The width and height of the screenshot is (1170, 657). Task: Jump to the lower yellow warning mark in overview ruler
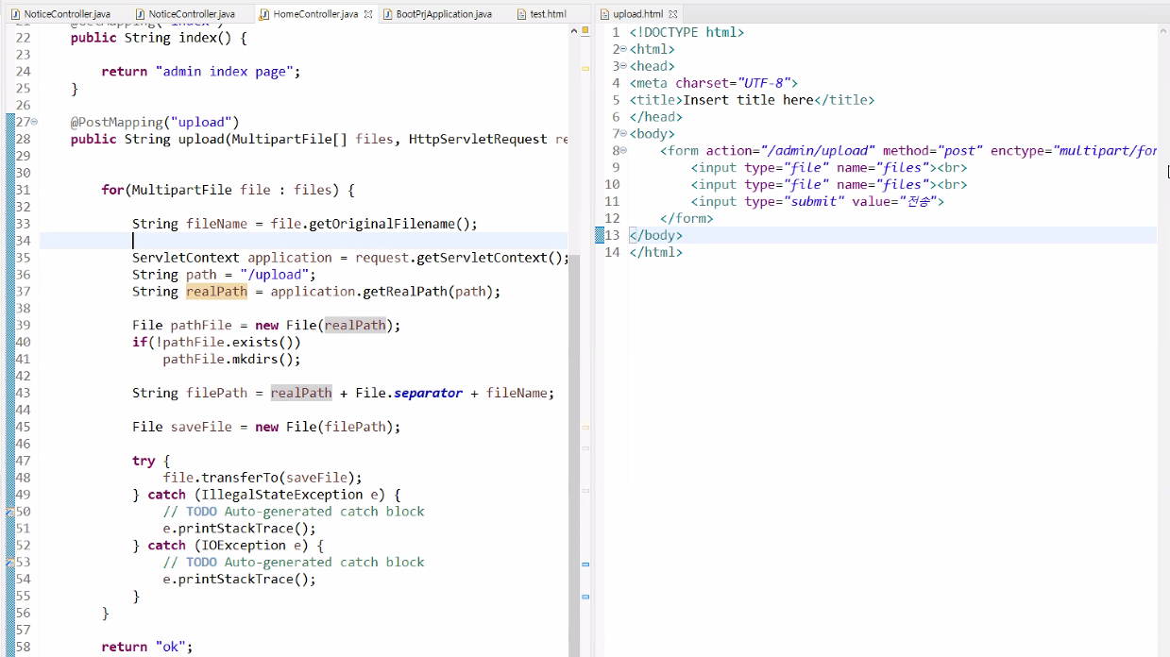(x=585, y=428)
